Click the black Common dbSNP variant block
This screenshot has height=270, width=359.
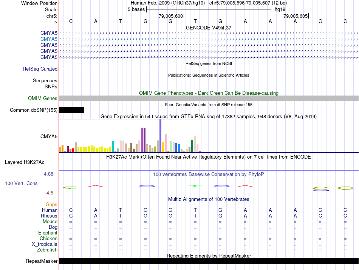click(71, 110)
